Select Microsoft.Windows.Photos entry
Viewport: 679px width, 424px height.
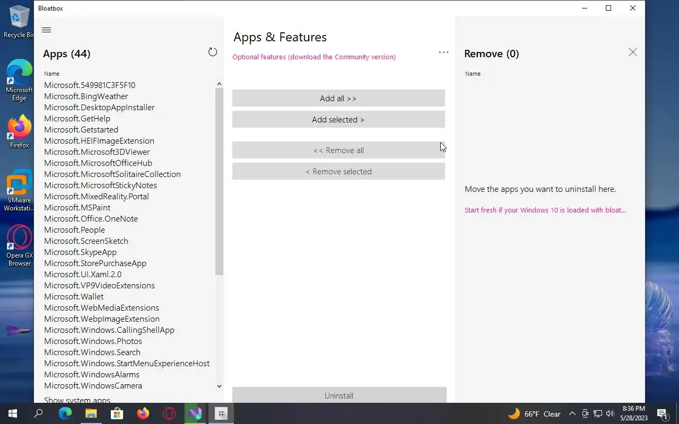[x=93, y=341]
